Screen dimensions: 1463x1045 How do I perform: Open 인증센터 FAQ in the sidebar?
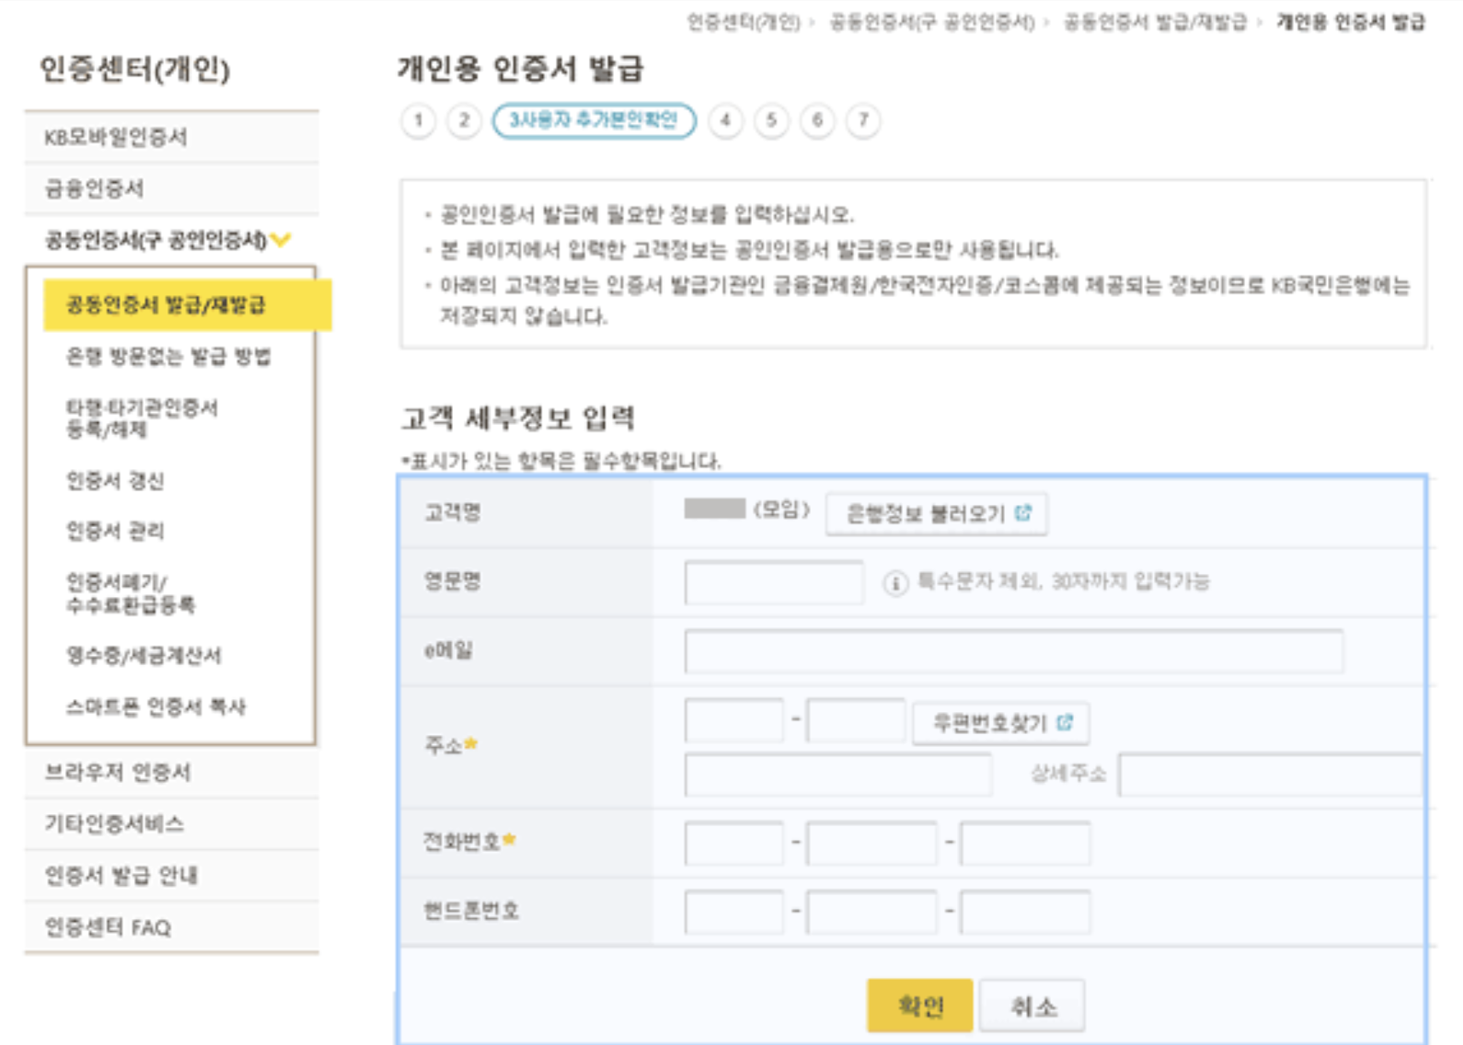click(109, 927)
